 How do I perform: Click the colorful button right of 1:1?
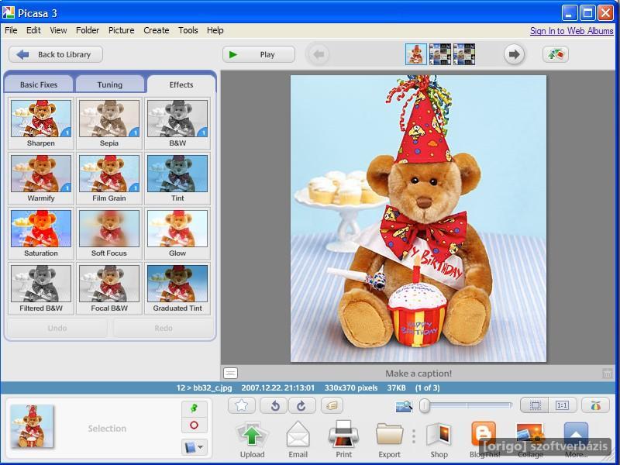[x=595, y=405]
